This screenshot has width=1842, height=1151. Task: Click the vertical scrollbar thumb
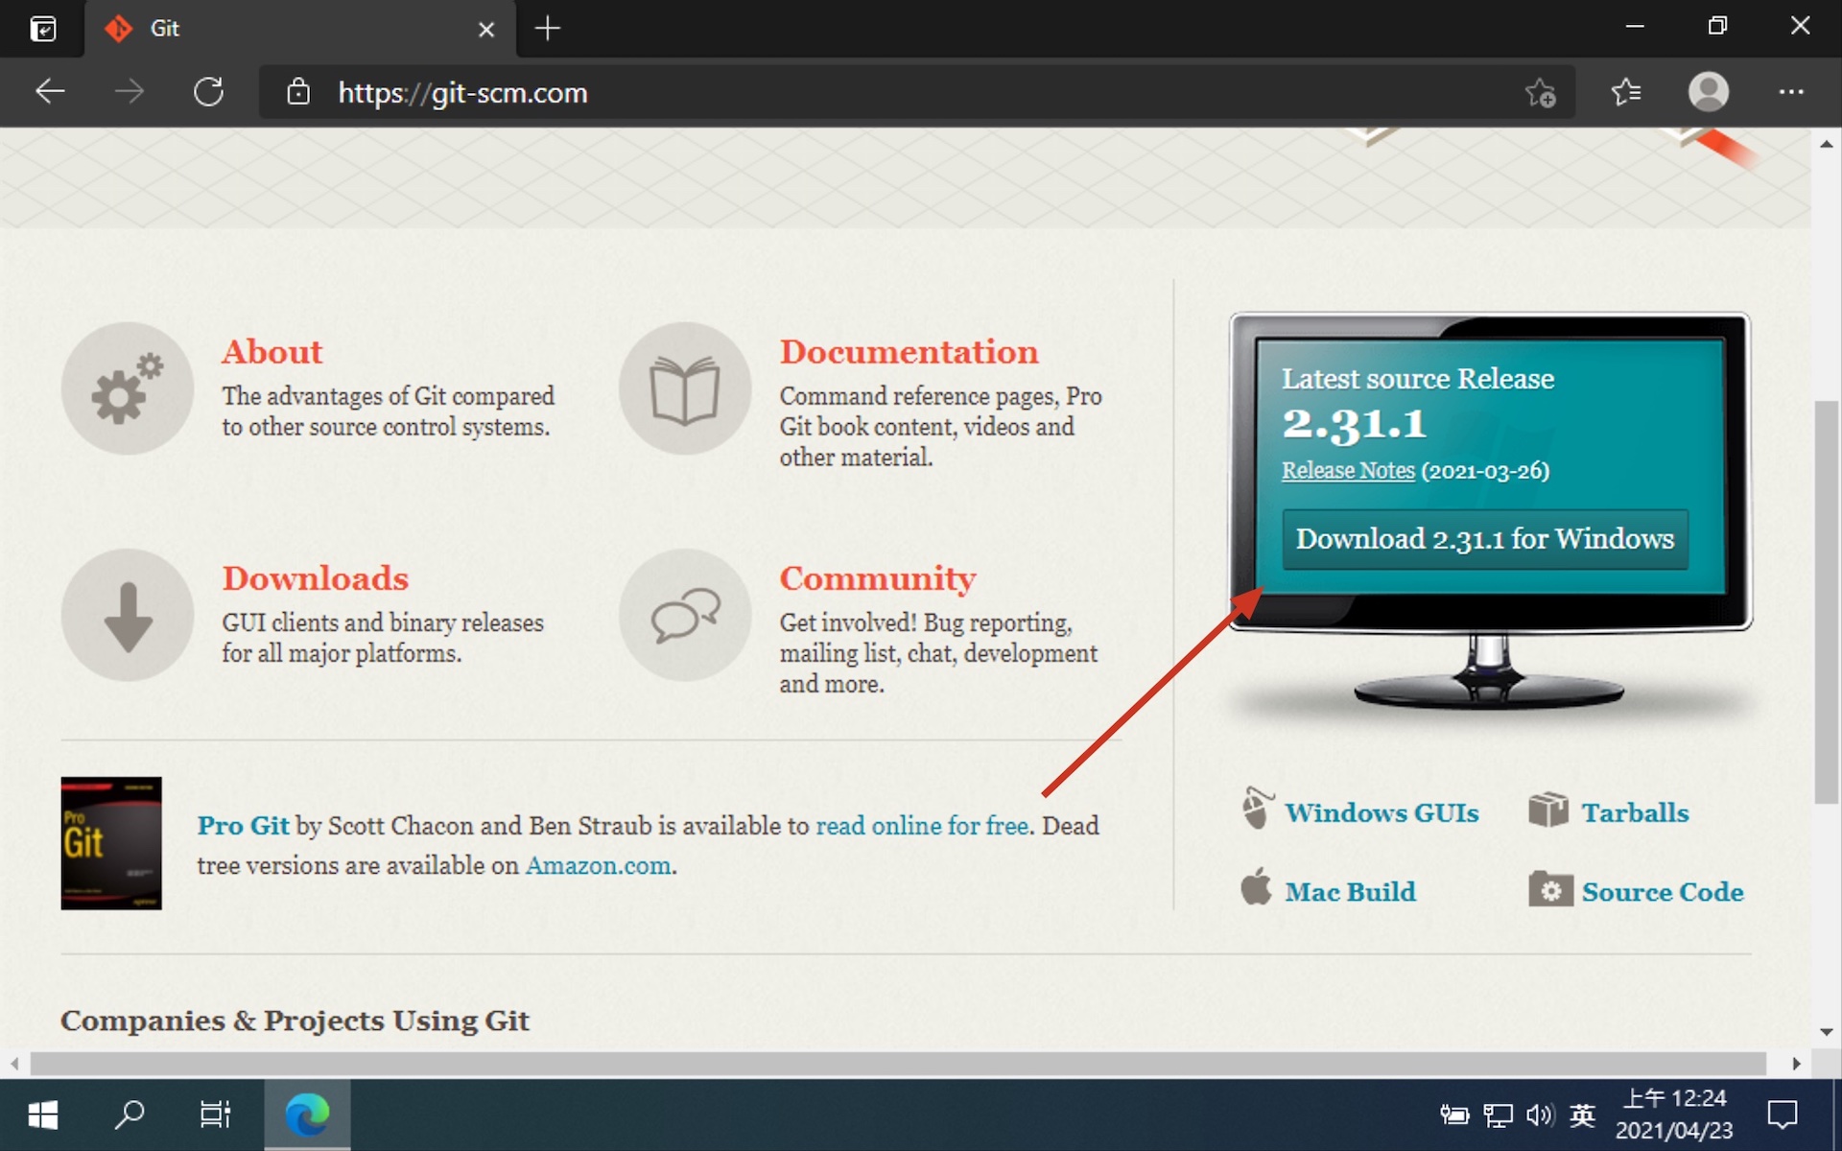[x=1827, y=602]
